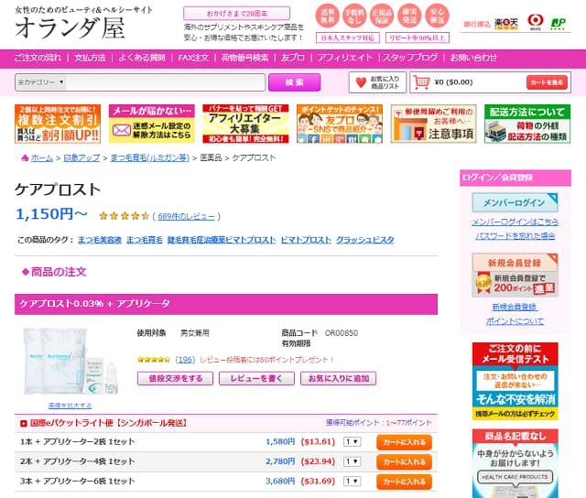The image size is (586, 498).
Task: Open お問い合わせ menu item
Action: [x=473, y=58]
